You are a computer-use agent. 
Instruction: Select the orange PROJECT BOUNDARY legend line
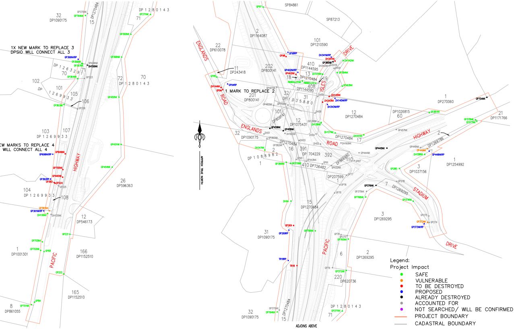click(402, 317)
